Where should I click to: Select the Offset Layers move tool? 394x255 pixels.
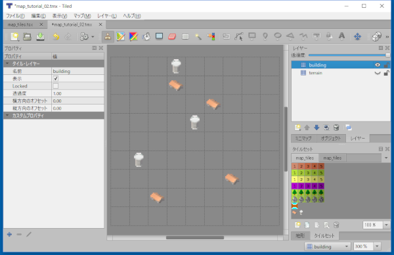[x=357, y=37]
